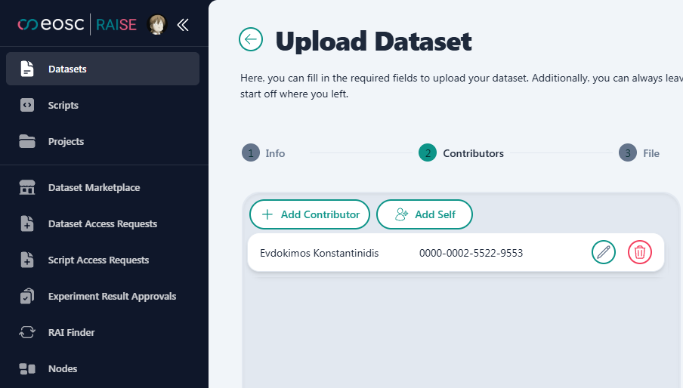Select step 2 Contributors circle

428,152
